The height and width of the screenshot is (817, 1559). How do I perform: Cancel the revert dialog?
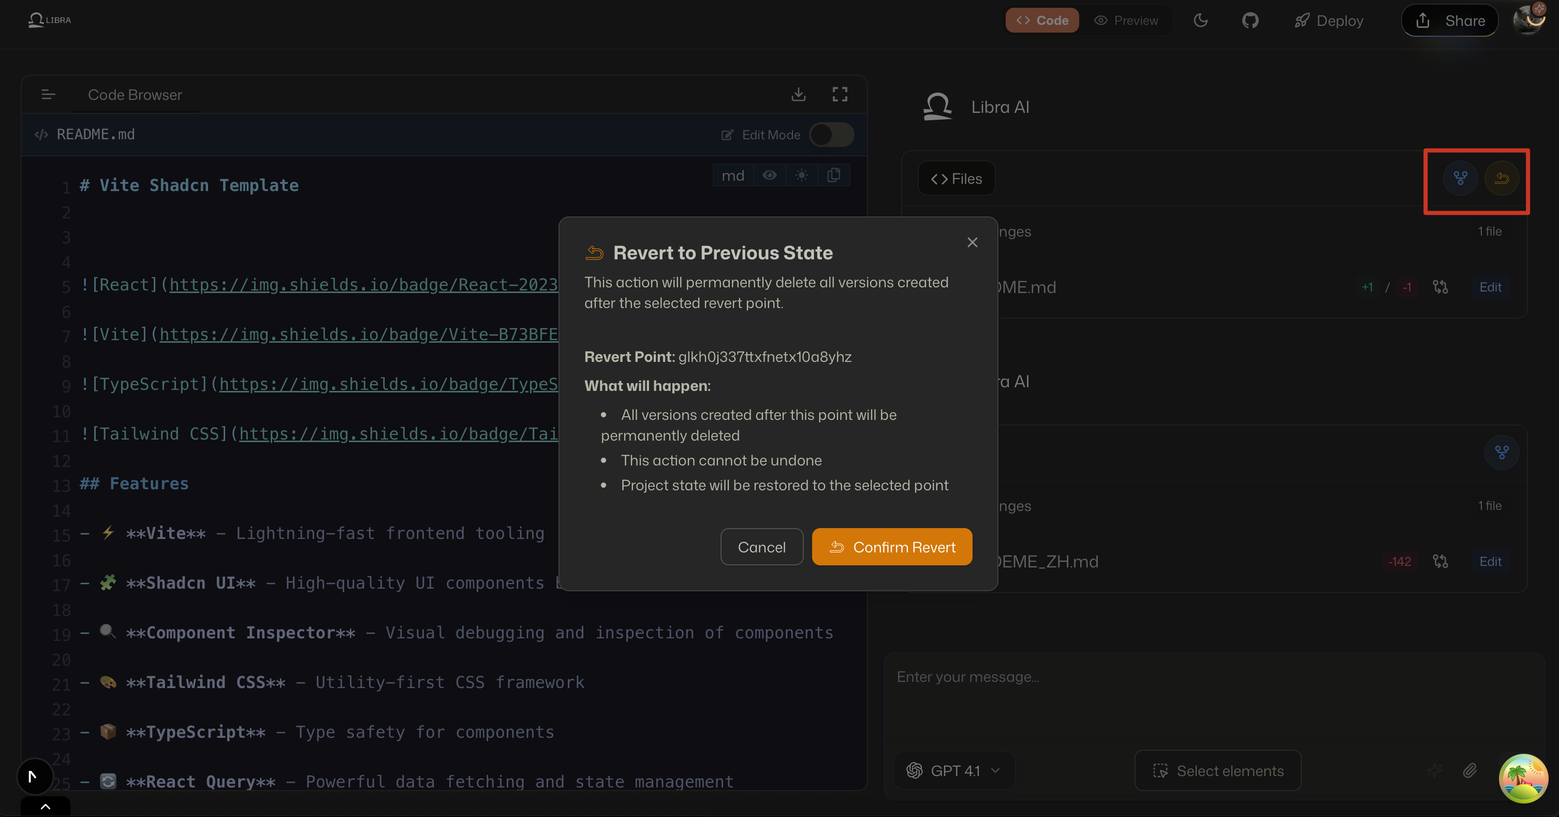coord(761,547)
